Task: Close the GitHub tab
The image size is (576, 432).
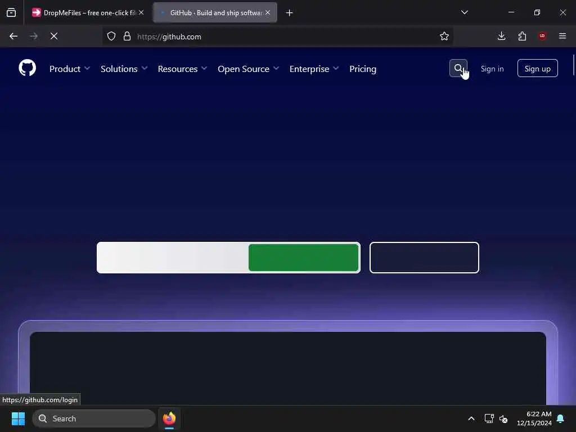Action: click(x=268, y=12)
